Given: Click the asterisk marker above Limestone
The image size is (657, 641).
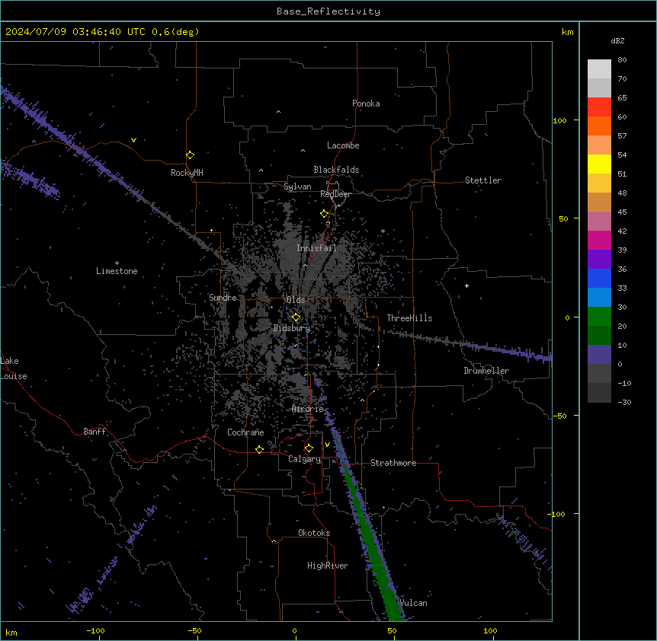Looking at the screenshot, I should point(117,263).
